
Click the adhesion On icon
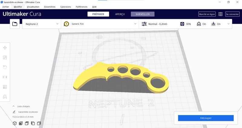click(x=213, y=24)
